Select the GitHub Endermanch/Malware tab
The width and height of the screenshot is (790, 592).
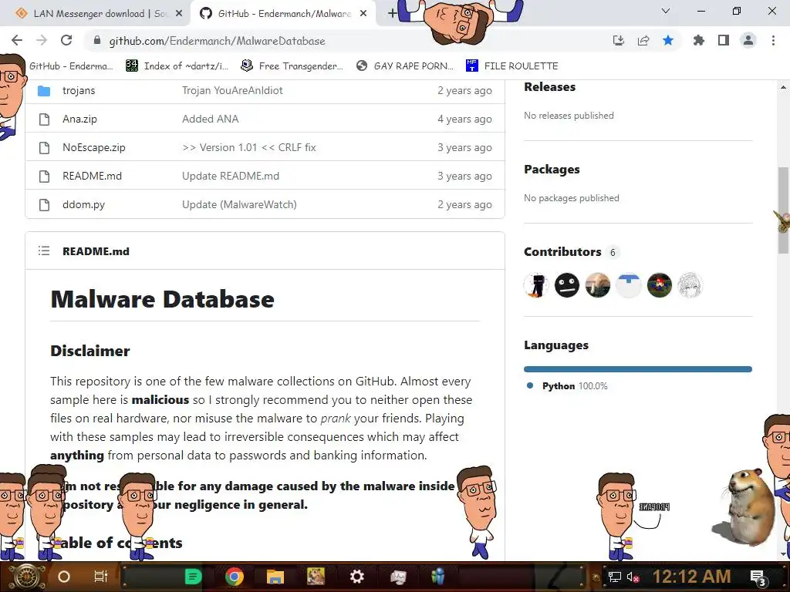pos(277,14)
